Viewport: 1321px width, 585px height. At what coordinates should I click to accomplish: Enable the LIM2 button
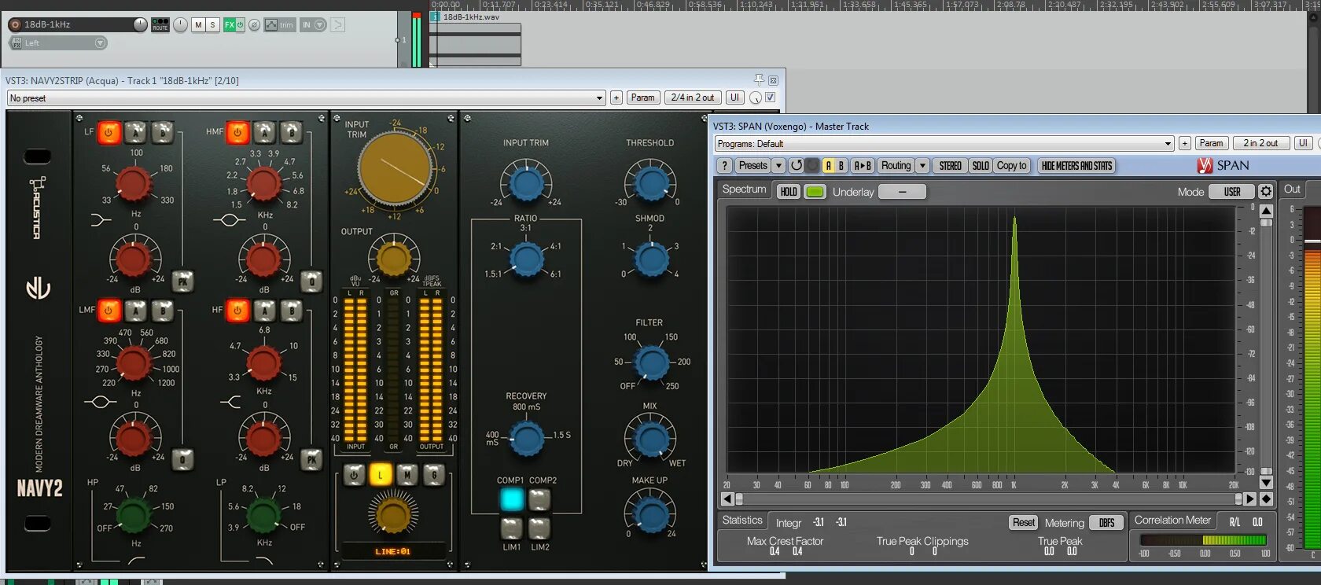pyautogui.click(x=539, y=528)
